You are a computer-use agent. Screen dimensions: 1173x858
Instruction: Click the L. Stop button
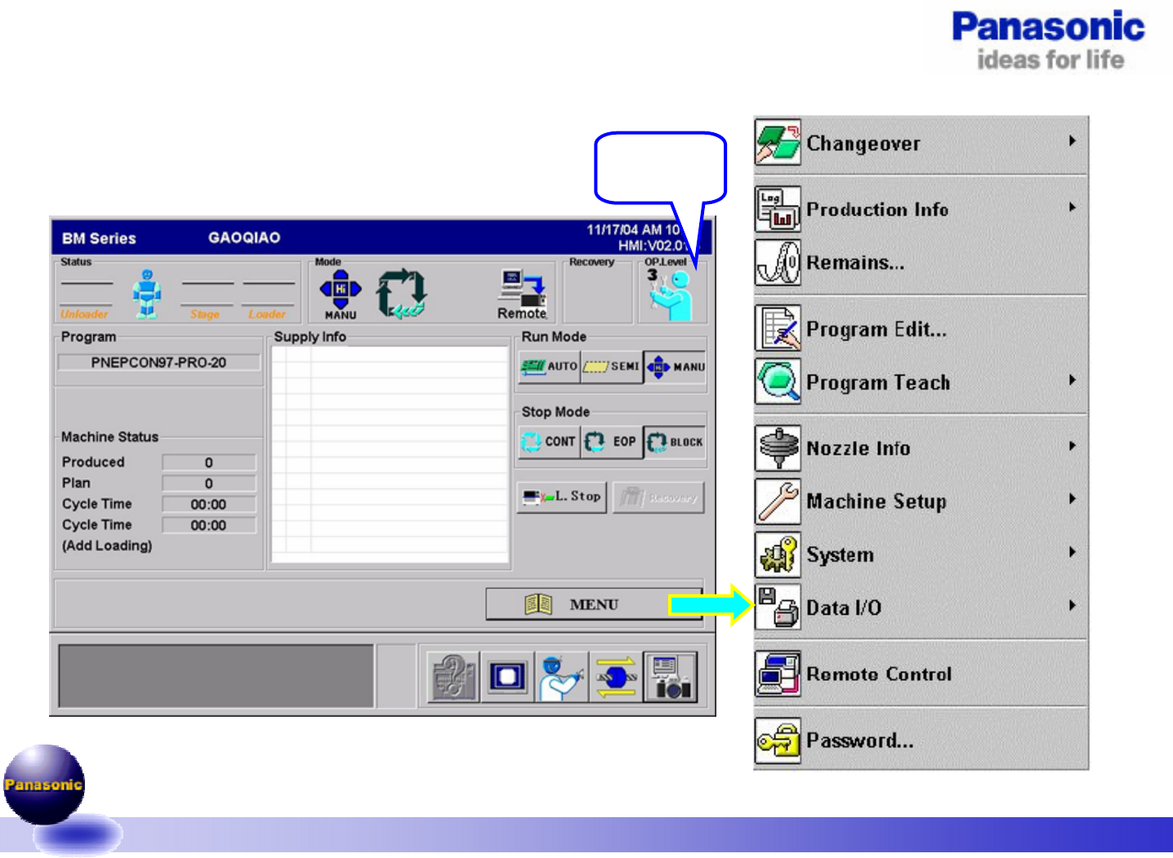coord(562,496)
